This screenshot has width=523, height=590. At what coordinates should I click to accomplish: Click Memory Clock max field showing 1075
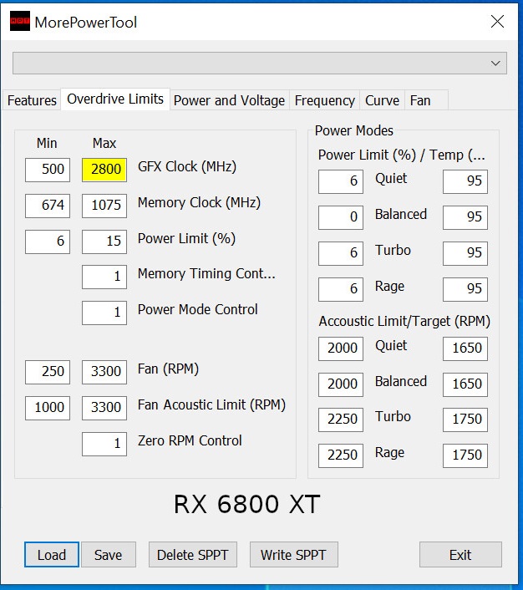pos(104,206)
